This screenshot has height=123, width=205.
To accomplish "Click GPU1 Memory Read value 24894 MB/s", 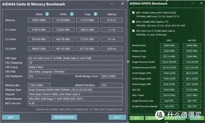I will [x=169, y=46].
